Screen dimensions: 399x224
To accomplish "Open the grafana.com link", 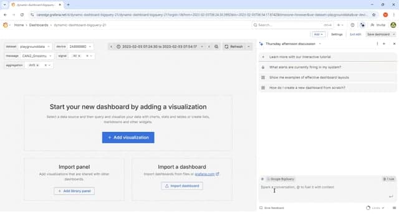I will click(x=204, y=174).
